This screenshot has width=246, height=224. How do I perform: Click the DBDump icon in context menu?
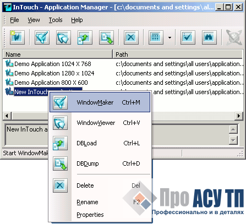pos(60,163)
